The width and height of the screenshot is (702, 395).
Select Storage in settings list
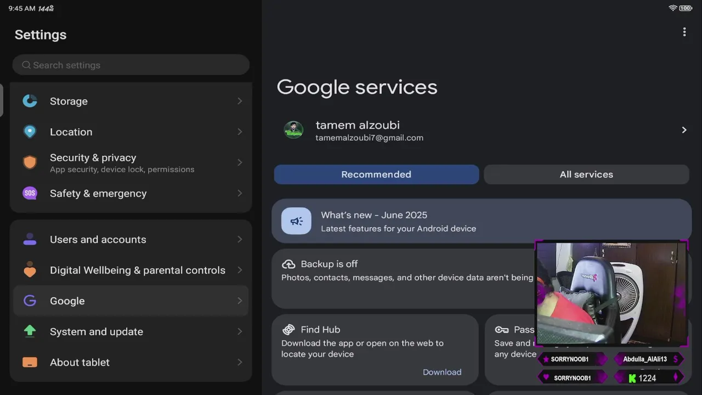click(x=131, y=101)
